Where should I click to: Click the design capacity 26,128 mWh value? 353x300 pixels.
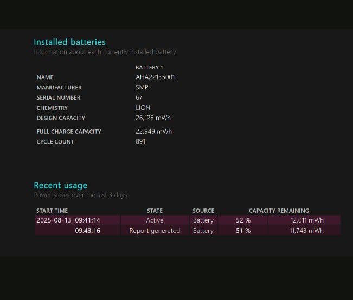[x=153, y=118]
